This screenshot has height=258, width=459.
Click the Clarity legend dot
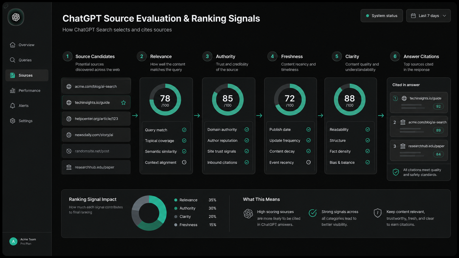(x=176, y=217)
